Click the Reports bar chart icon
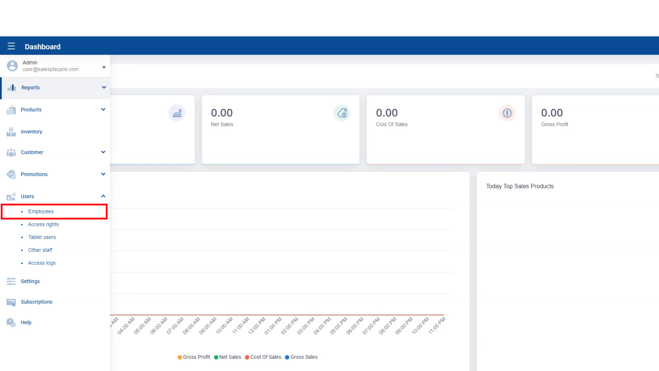 point(12,88)
